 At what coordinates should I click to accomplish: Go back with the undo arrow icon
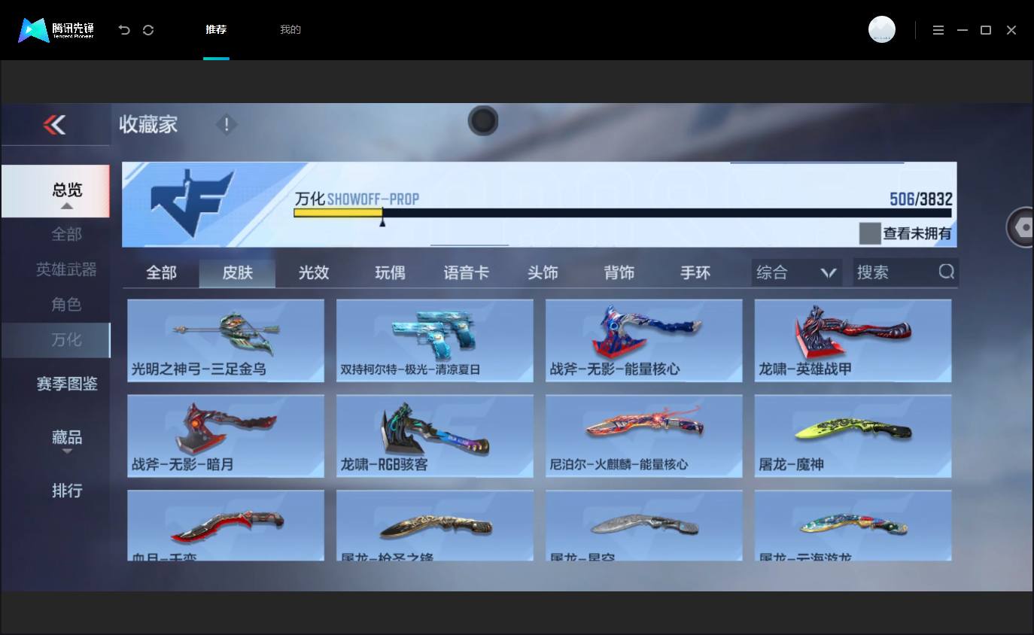coord(124,30)
